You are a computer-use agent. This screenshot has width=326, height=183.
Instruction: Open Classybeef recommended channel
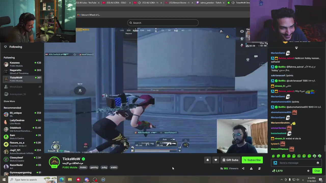tap(22, 159)
